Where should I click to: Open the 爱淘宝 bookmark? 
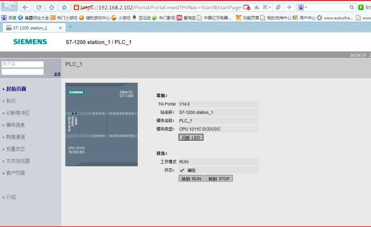[186, 18]
